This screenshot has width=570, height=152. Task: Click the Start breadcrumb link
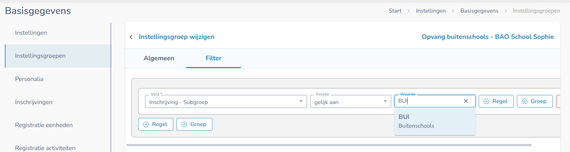(x=395, y=11)
